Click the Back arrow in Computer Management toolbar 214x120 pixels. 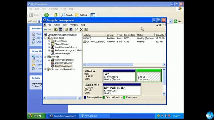[x=45, y=30]
